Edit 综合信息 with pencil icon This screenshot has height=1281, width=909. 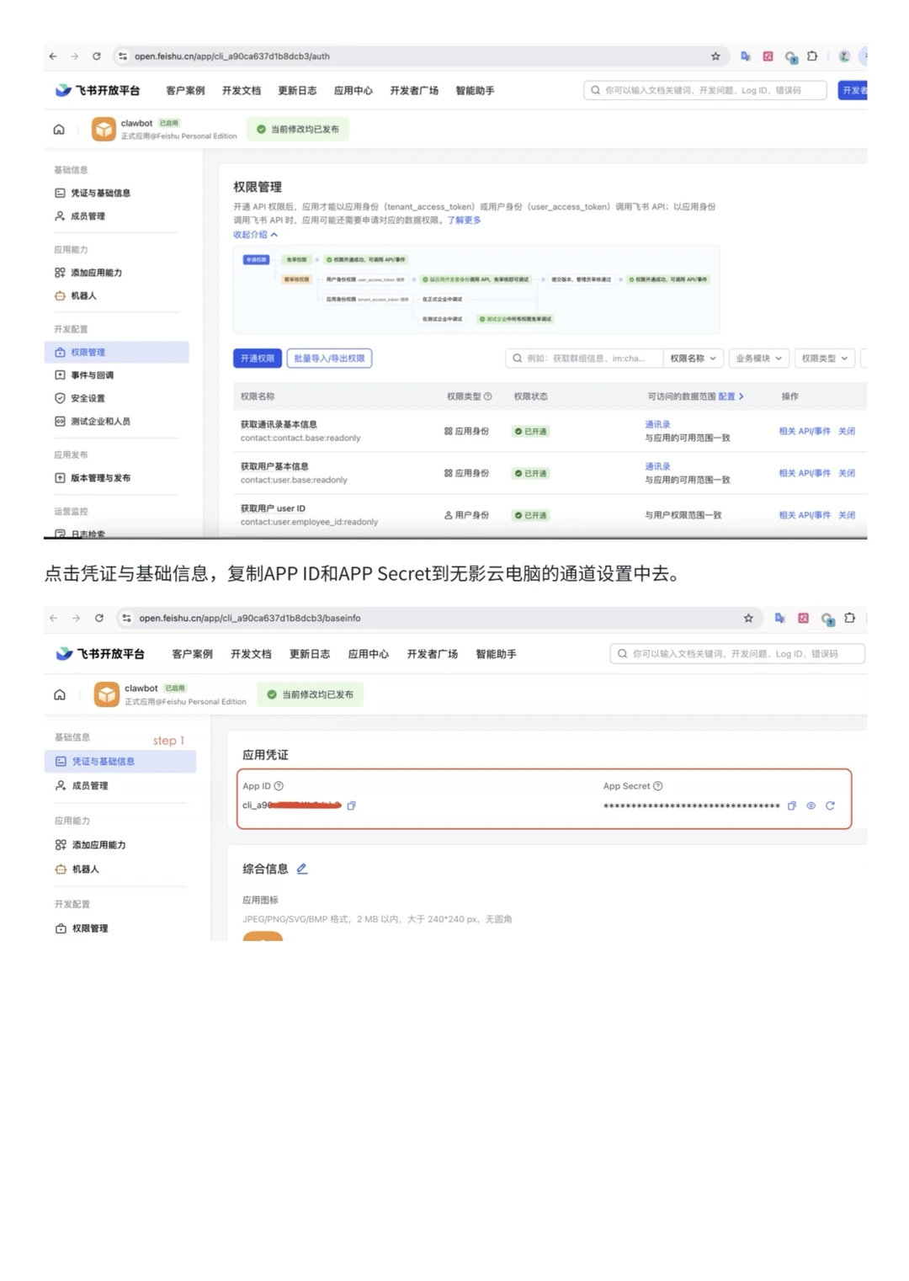click(x=302, y=869)
